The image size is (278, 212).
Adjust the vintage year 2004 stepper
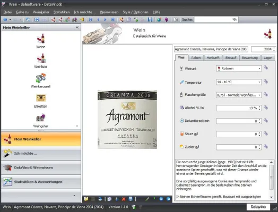point(274,49)
